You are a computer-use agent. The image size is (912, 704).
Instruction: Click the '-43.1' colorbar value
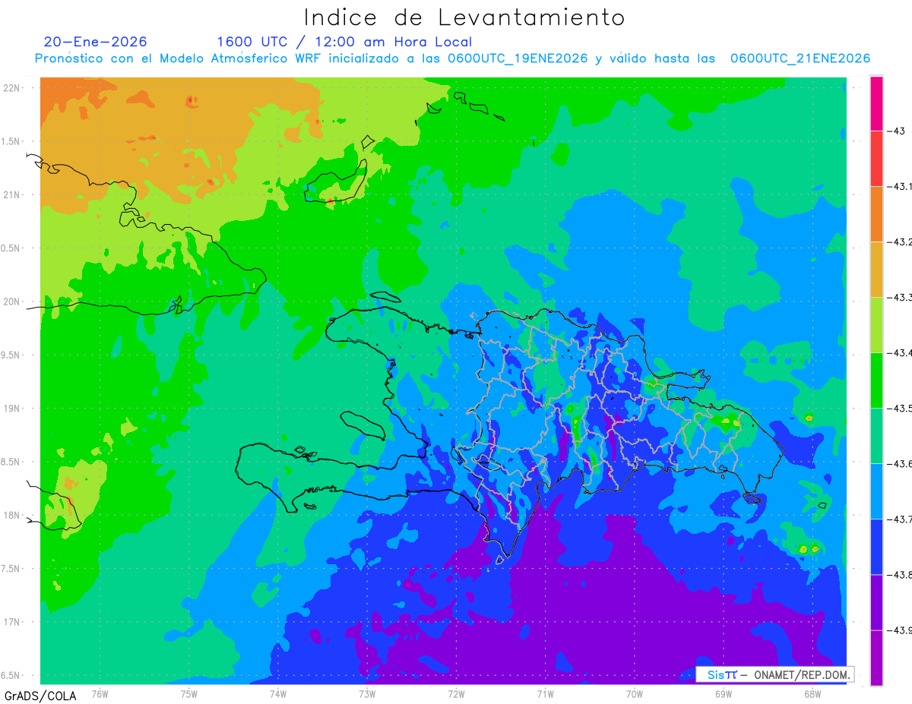900,187
